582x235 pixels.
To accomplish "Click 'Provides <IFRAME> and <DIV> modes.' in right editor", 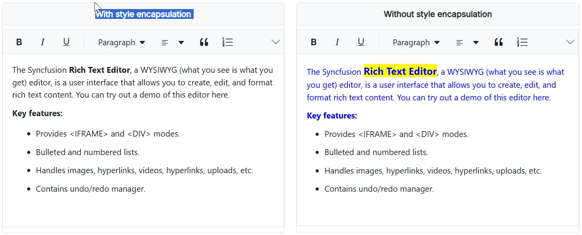I will point(396,134).
